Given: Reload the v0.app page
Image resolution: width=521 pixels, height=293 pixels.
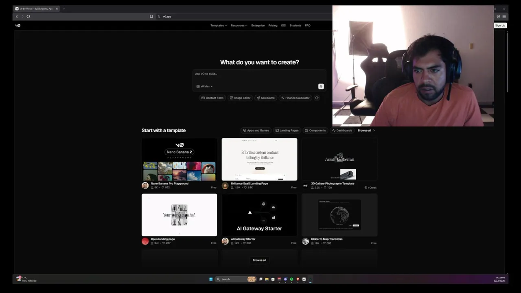Looking at the screenshot, I should click(28, 17).
